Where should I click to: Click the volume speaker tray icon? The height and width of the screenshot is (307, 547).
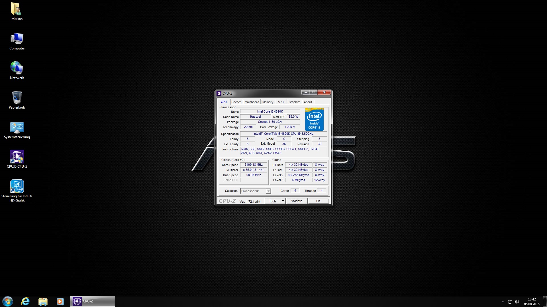point(517,302)
